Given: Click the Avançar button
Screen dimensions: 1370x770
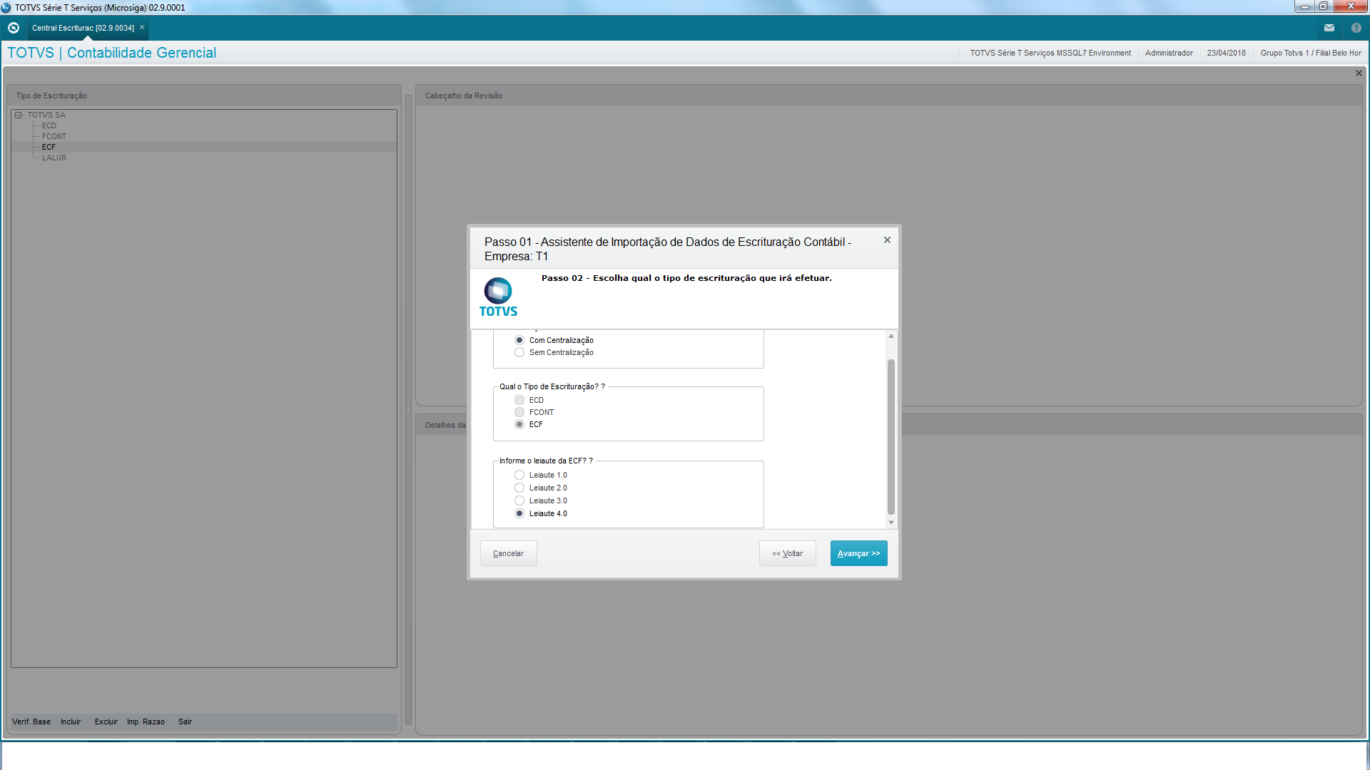Looking at the screenshot, I should (858, 554).
